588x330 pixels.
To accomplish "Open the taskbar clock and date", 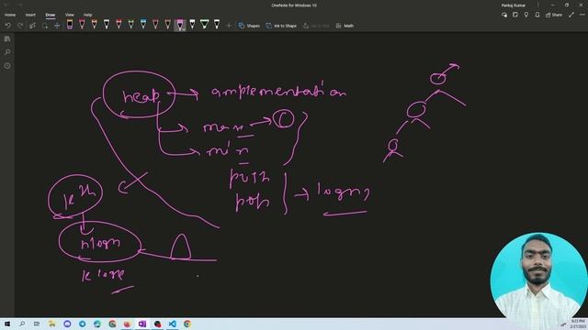I will [x=578, y=324].
